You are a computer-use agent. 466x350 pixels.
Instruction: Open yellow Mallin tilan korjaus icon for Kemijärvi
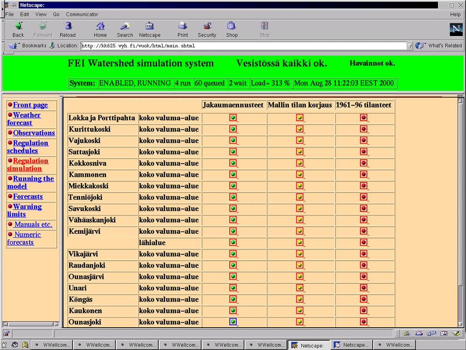[x=299, y=231]
